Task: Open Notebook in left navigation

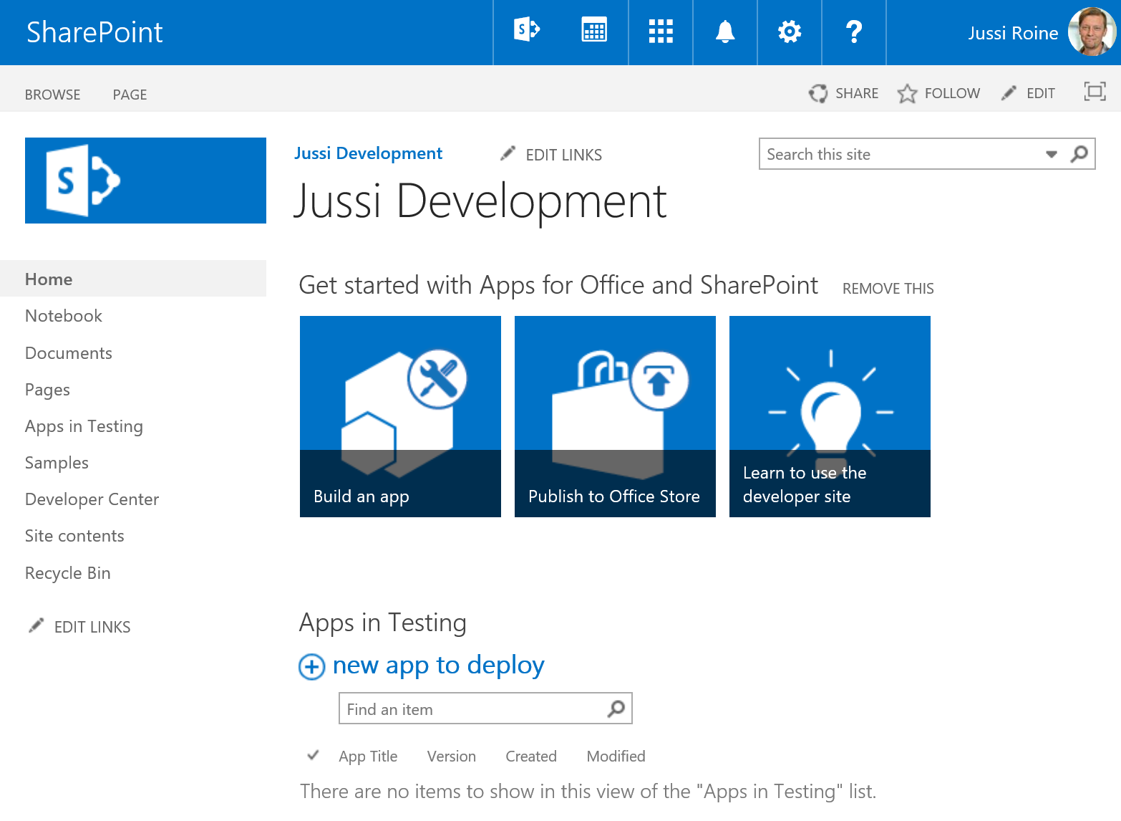Action: [64, 316]
